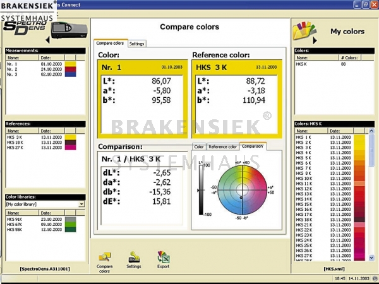Select reference HKS 18 K
Viewport: 379px width, 284px height.
[x=41, y=142]
